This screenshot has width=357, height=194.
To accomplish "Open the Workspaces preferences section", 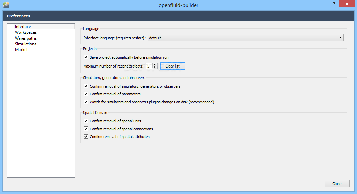I will tap(26, 32).
